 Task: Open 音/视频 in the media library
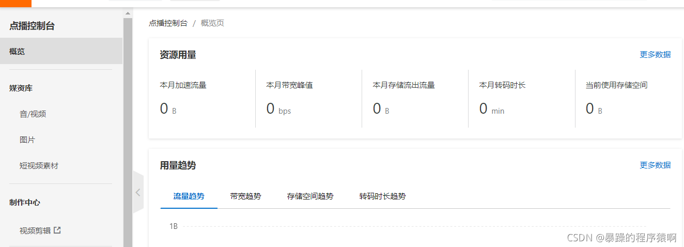tap(33, 114)
